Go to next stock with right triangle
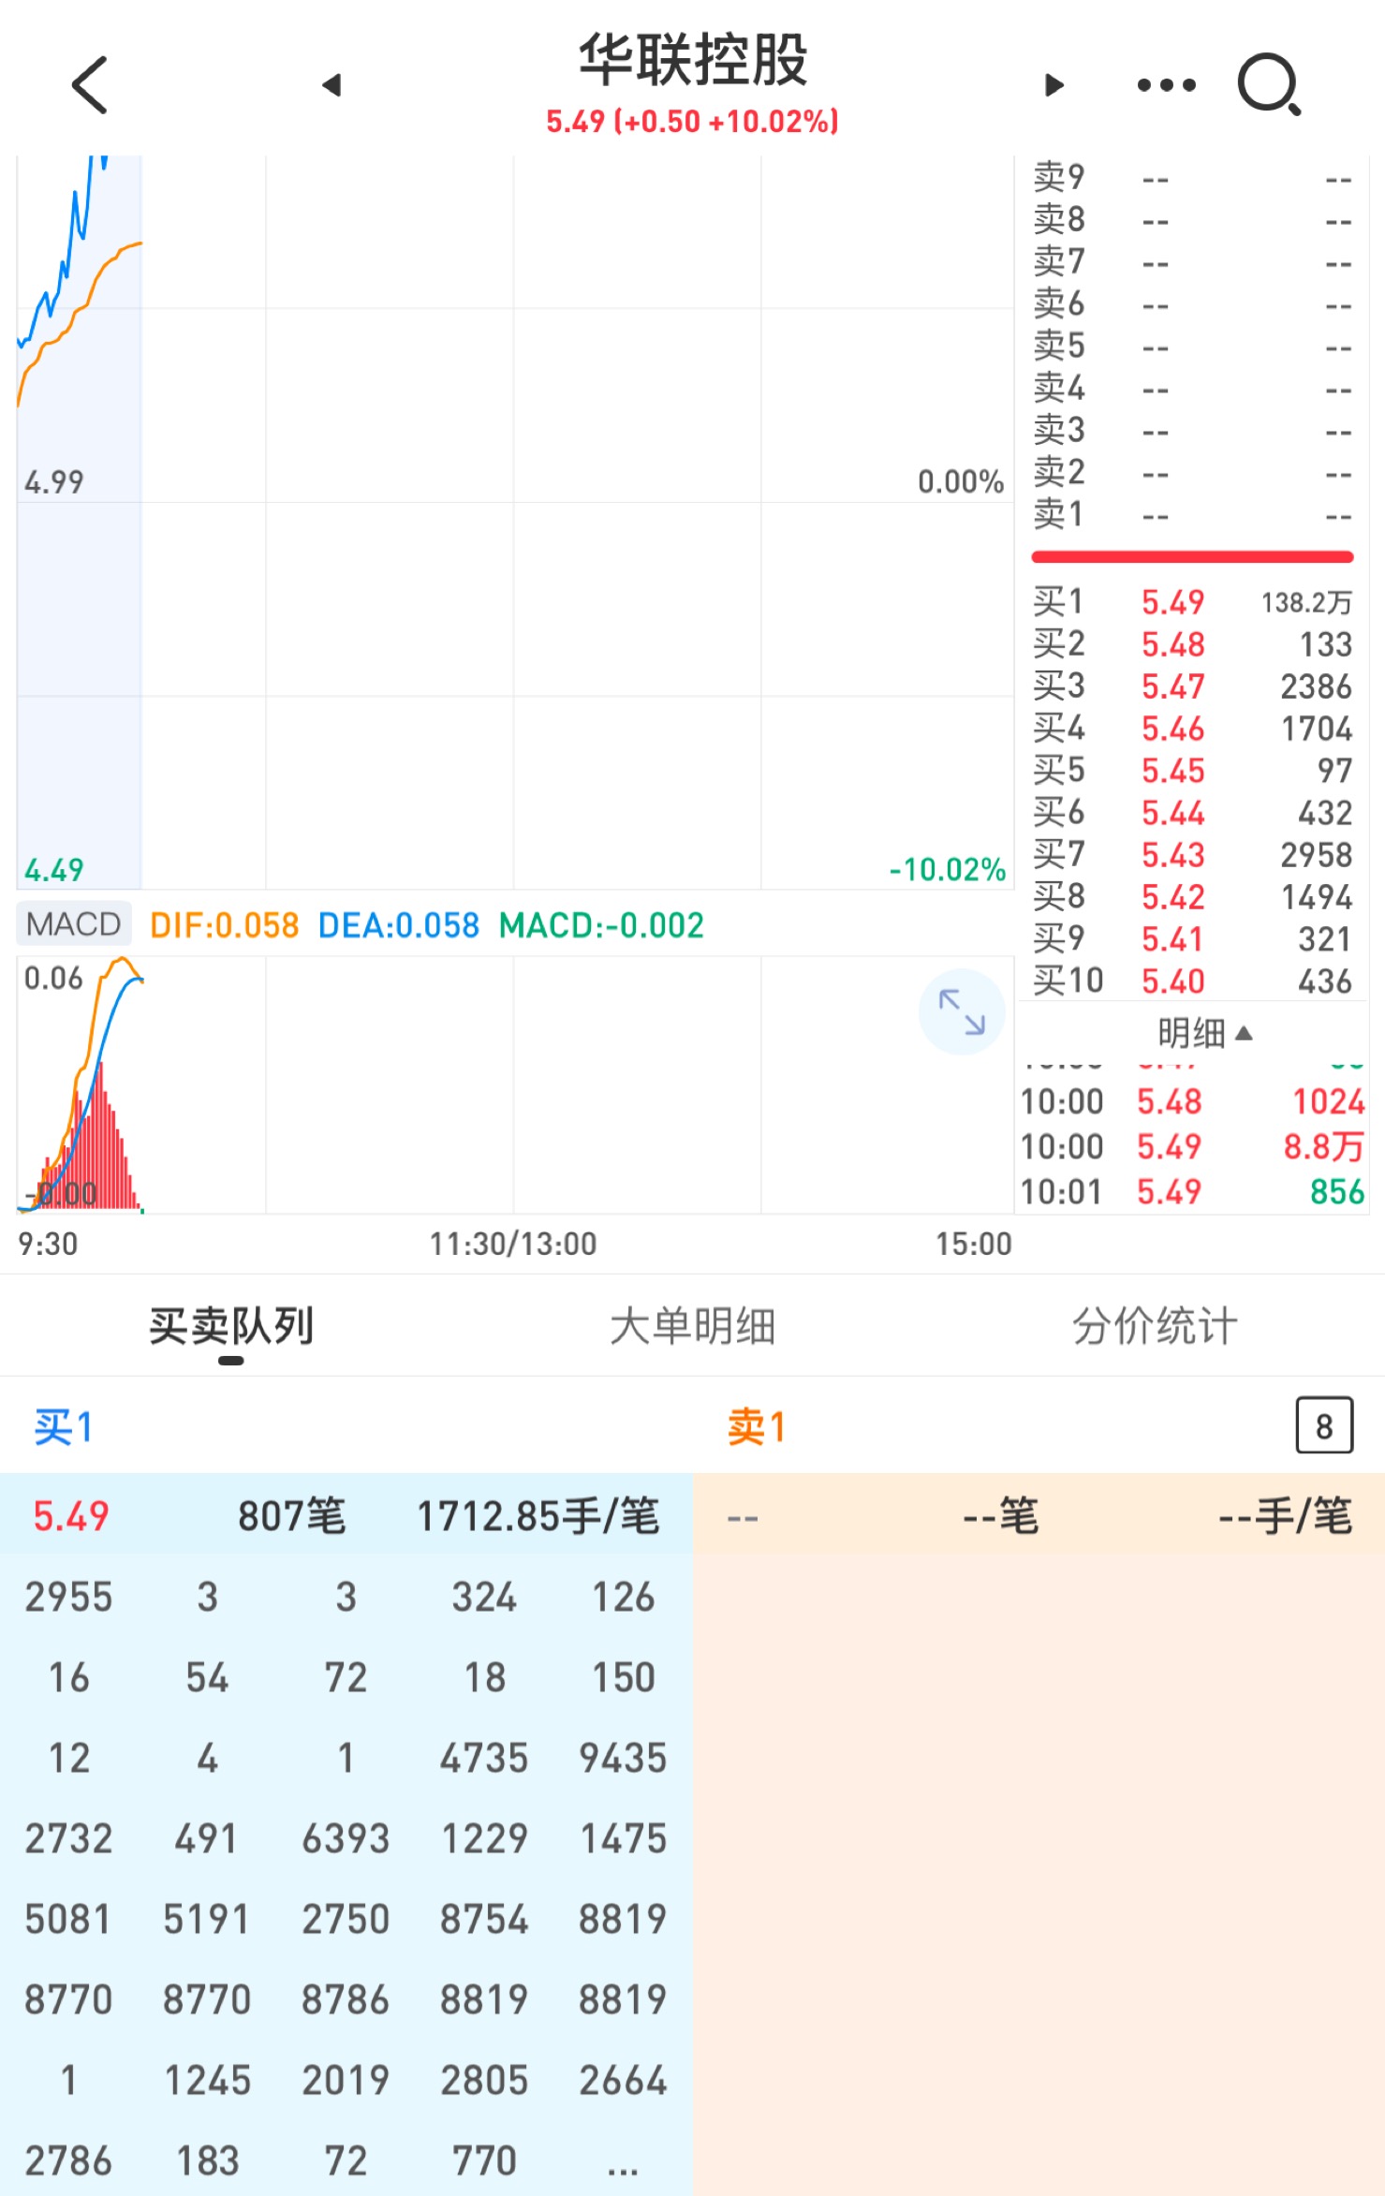The image size is (1385, 2196). pos(1053,85)
